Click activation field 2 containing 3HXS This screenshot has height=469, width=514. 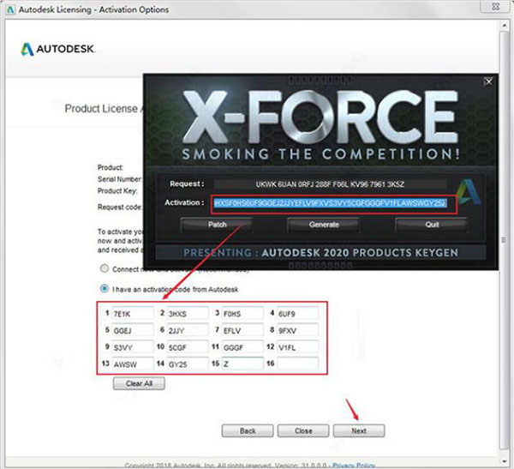(x=188, y=314)
